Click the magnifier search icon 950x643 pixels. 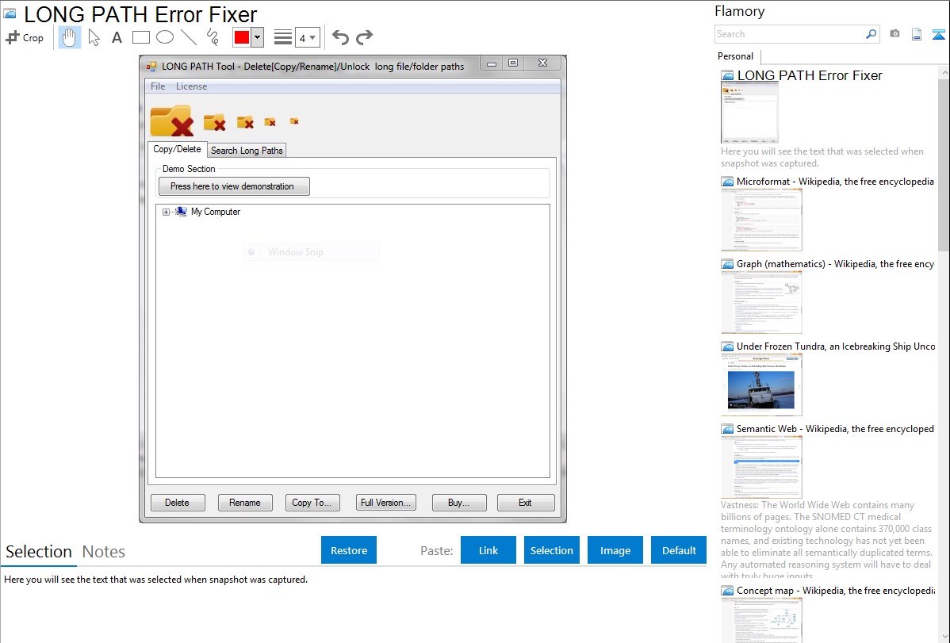tap(871, 34)
